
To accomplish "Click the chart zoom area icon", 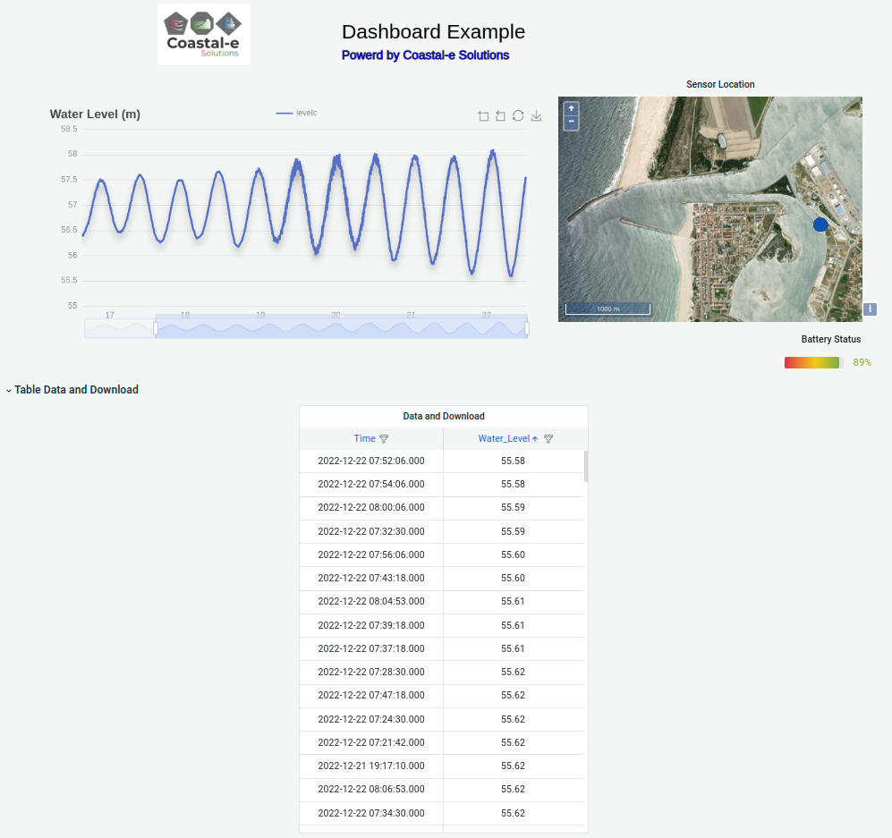I will (x=483, y=115).
